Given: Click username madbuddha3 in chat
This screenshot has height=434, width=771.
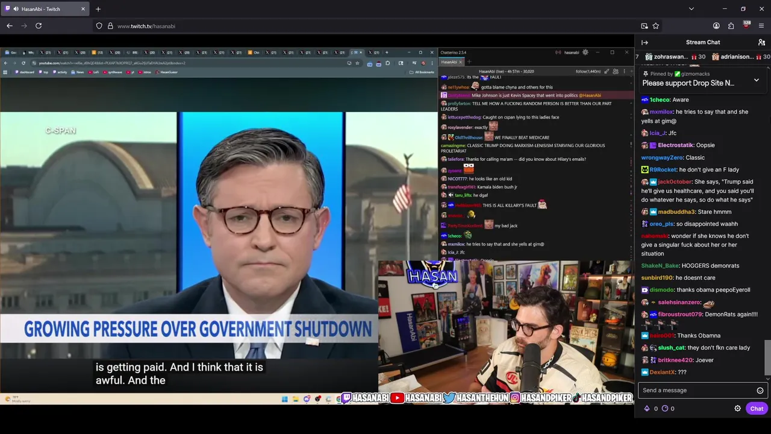Looking at the screenshot, I should [676, 212].
